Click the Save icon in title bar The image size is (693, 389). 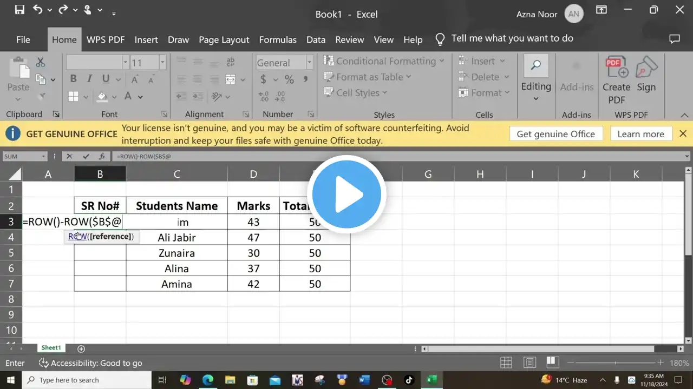click(19, 10)
